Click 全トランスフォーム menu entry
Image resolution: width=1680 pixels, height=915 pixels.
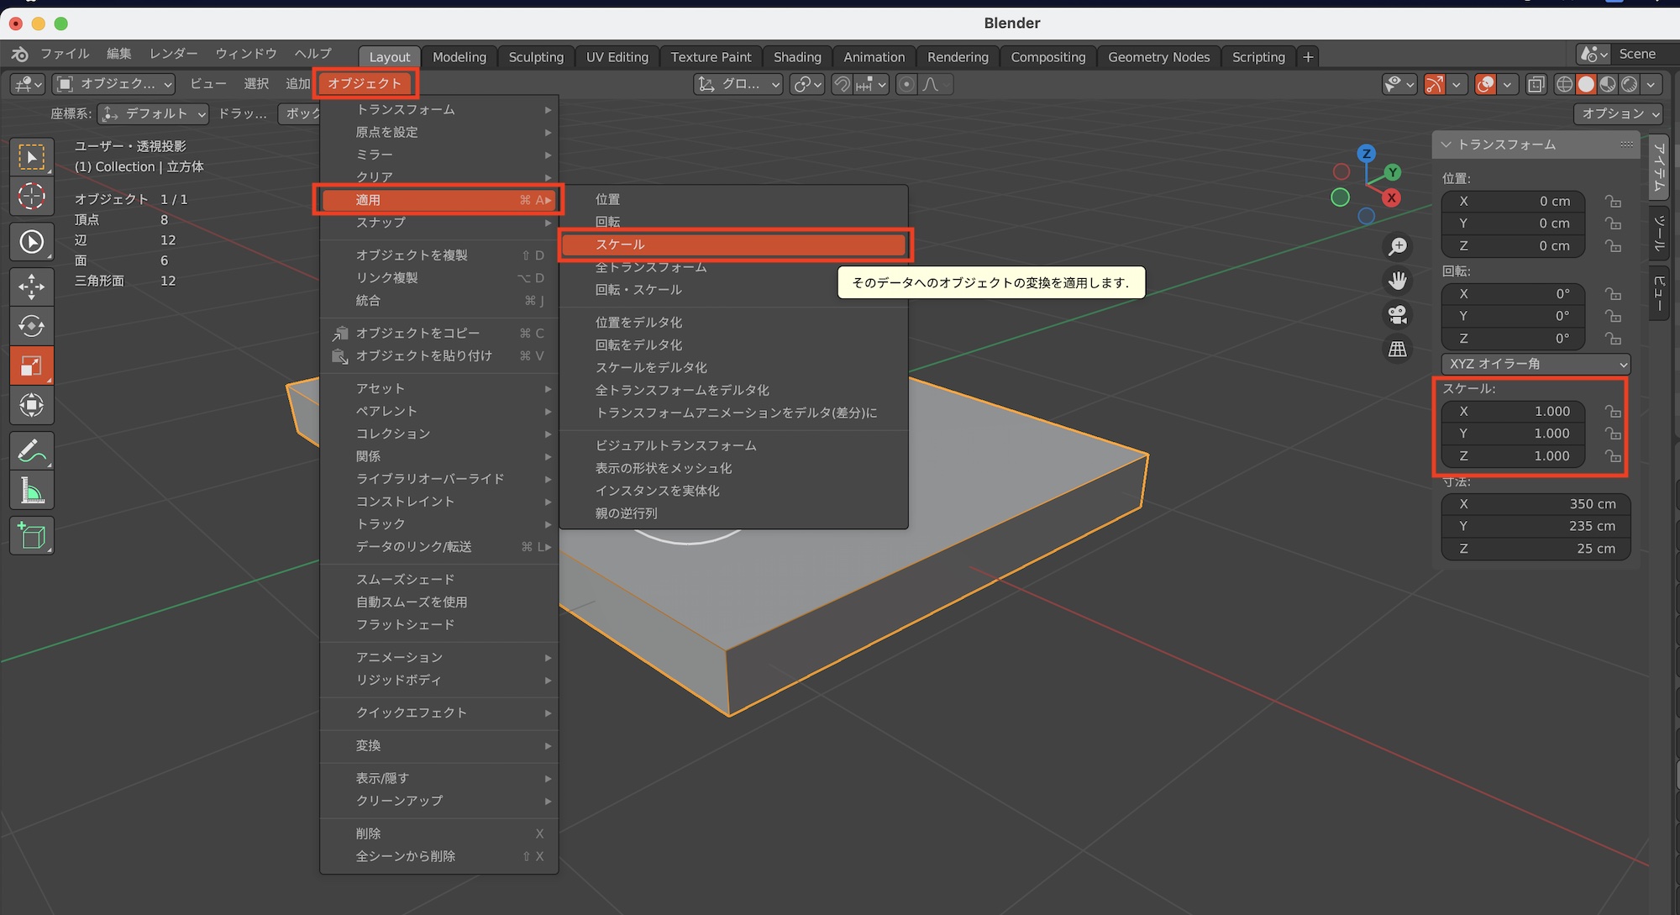650,267
